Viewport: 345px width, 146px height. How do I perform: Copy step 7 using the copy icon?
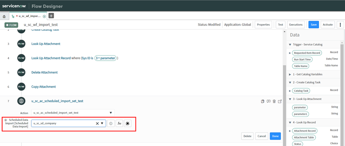(x=262, y=101)
